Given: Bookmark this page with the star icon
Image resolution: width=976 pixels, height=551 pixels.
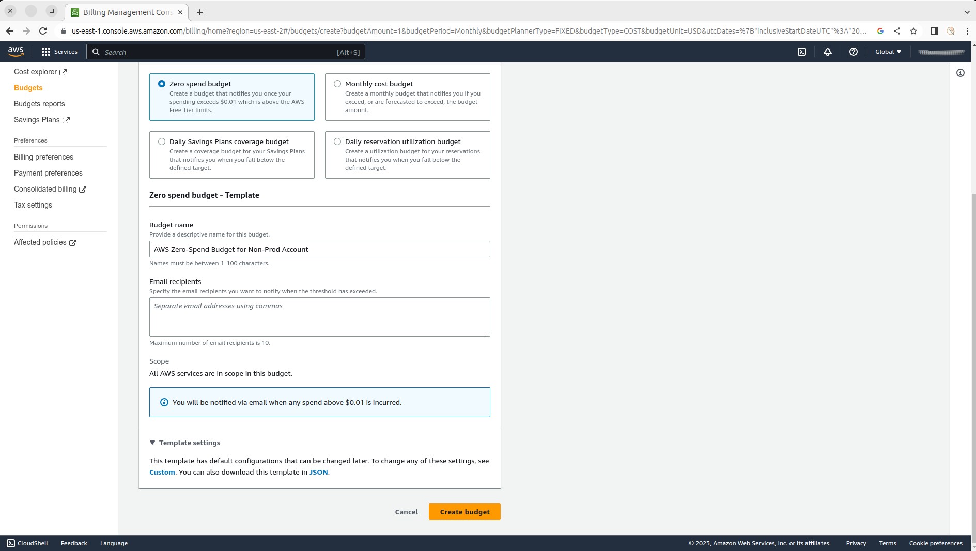Looking at the screenshot, I should (913, 31).
